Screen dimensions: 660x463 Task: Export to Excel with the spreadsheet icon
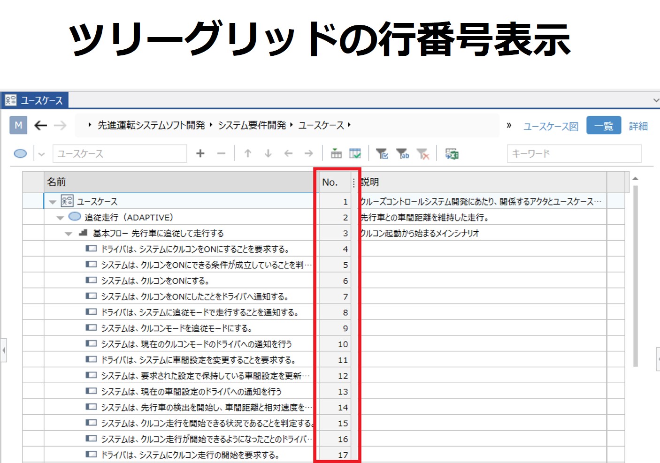(452, 153)
